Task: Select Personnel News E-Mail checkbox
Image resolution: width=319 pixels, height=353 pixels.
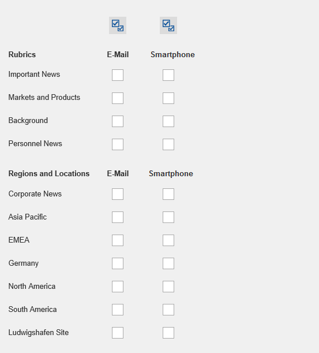Action: click(118, 144)
